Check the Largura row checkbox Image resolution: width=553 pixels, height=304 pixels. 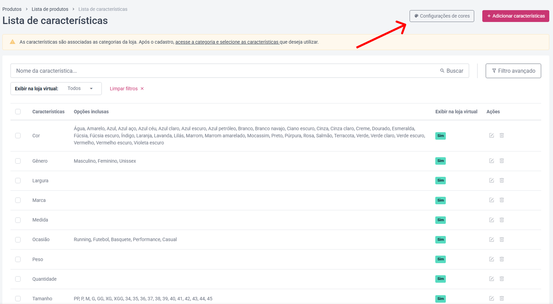click(18, 181)
